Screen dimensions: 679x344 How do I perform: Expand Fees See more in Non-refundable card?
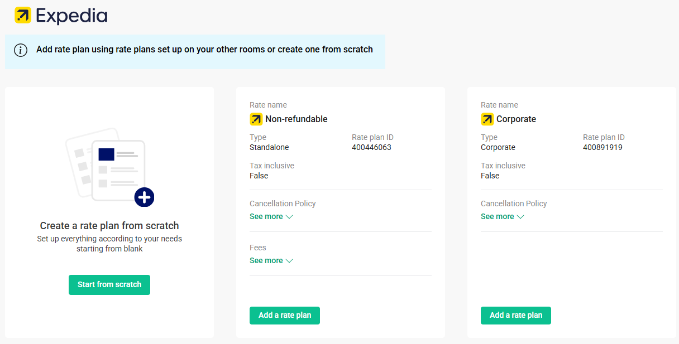pyautogui.click(x=266, y=260)
